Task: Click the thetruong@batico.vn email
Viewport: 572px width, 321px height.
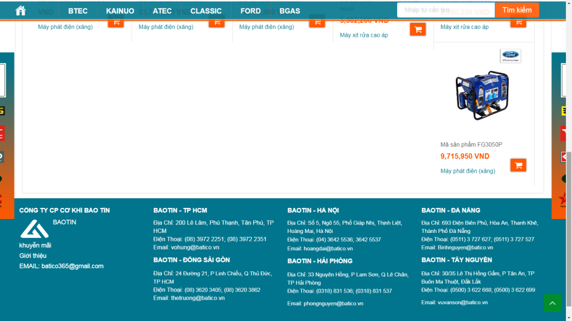Action: tap(198, 298)
